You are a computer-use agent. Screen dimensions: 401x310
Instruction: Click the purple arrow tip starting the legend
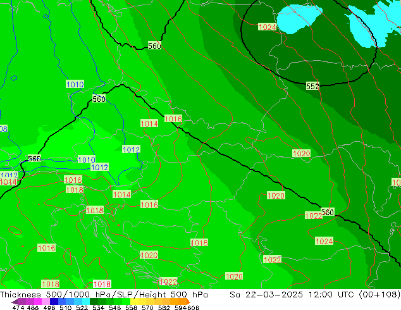14,302
